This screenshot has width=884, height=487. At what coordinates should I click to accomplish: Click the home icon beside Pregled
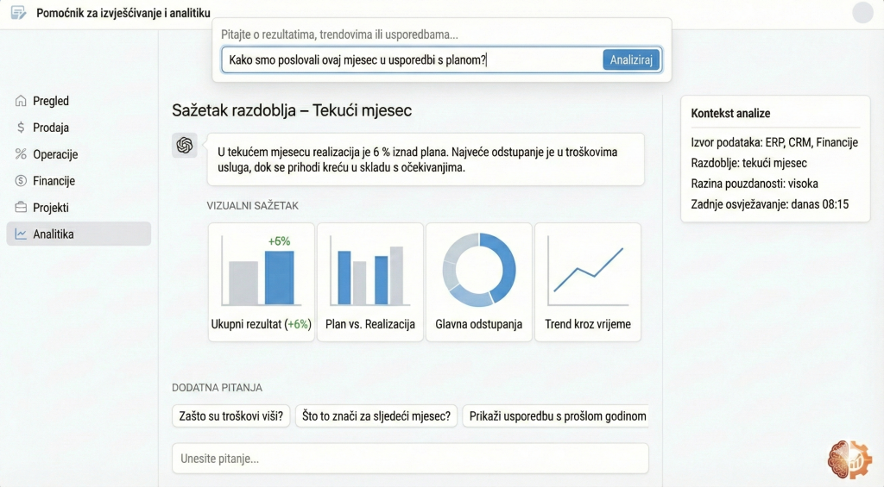click(x=21, y=101)
